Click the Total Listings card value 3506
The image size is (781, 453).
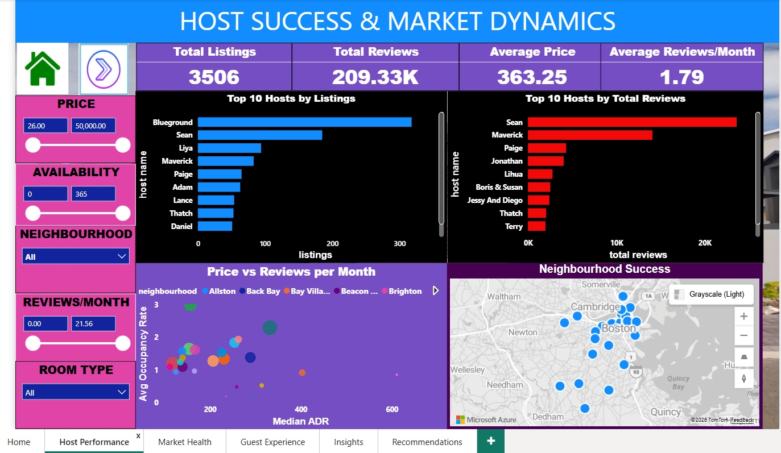pyautogui.click(x=214, y=77)
